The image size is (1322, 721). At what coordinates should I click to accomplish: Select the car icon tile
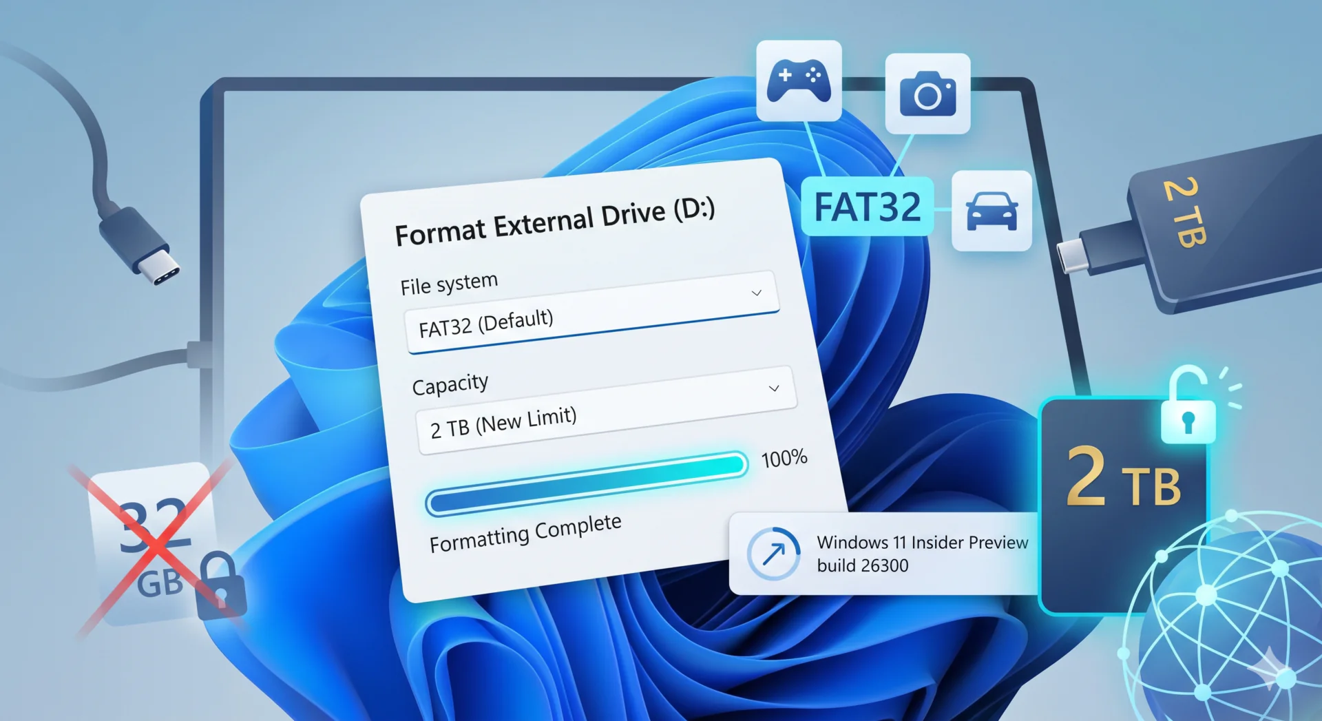coord(992,211)
